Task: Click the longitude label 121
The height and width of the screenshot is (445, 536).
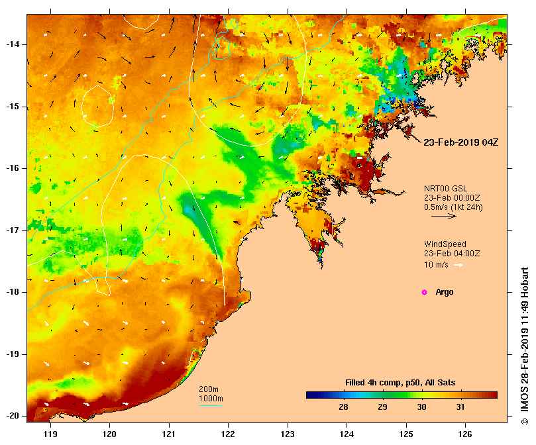Action: pyautogui.click(x=169, y=434)
